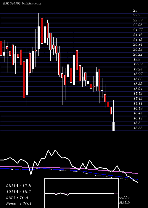The image size is (148, 208).
Task: Click the '17.42' price axis label
Action: [138, 98]
